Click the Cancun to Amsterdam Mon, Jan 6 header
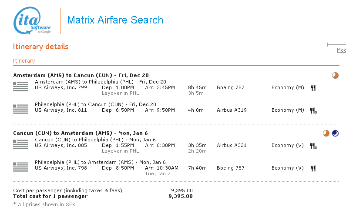346x207 pixels. pos(81,133)
